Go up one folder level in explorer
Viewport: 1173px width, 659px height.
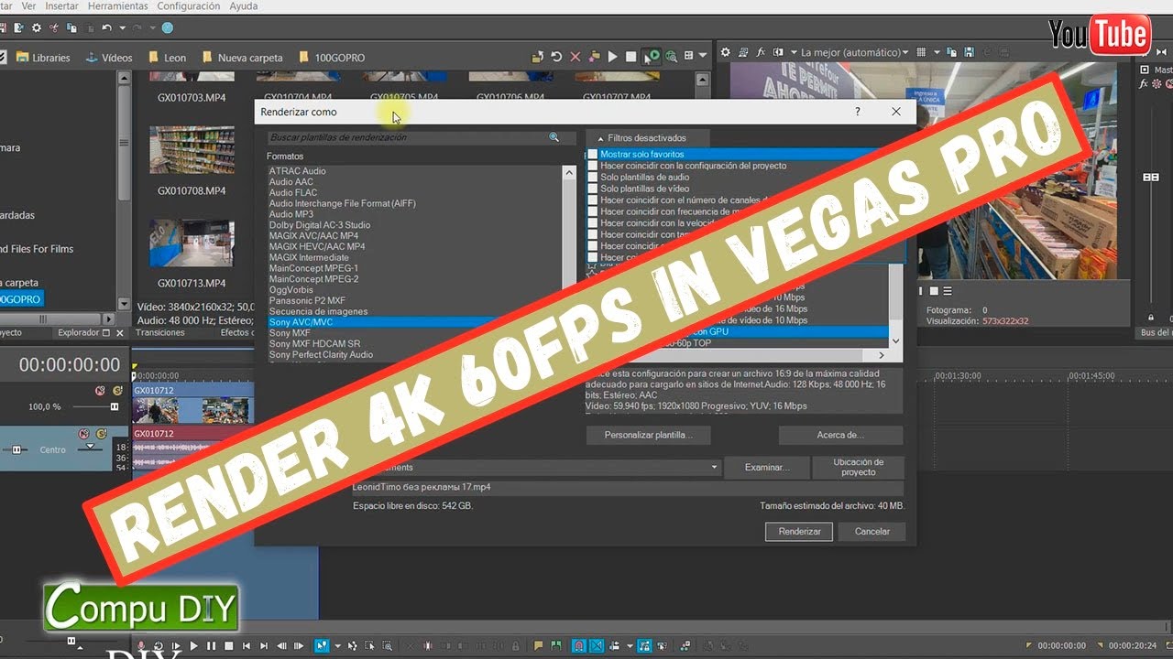coord(538,57)
